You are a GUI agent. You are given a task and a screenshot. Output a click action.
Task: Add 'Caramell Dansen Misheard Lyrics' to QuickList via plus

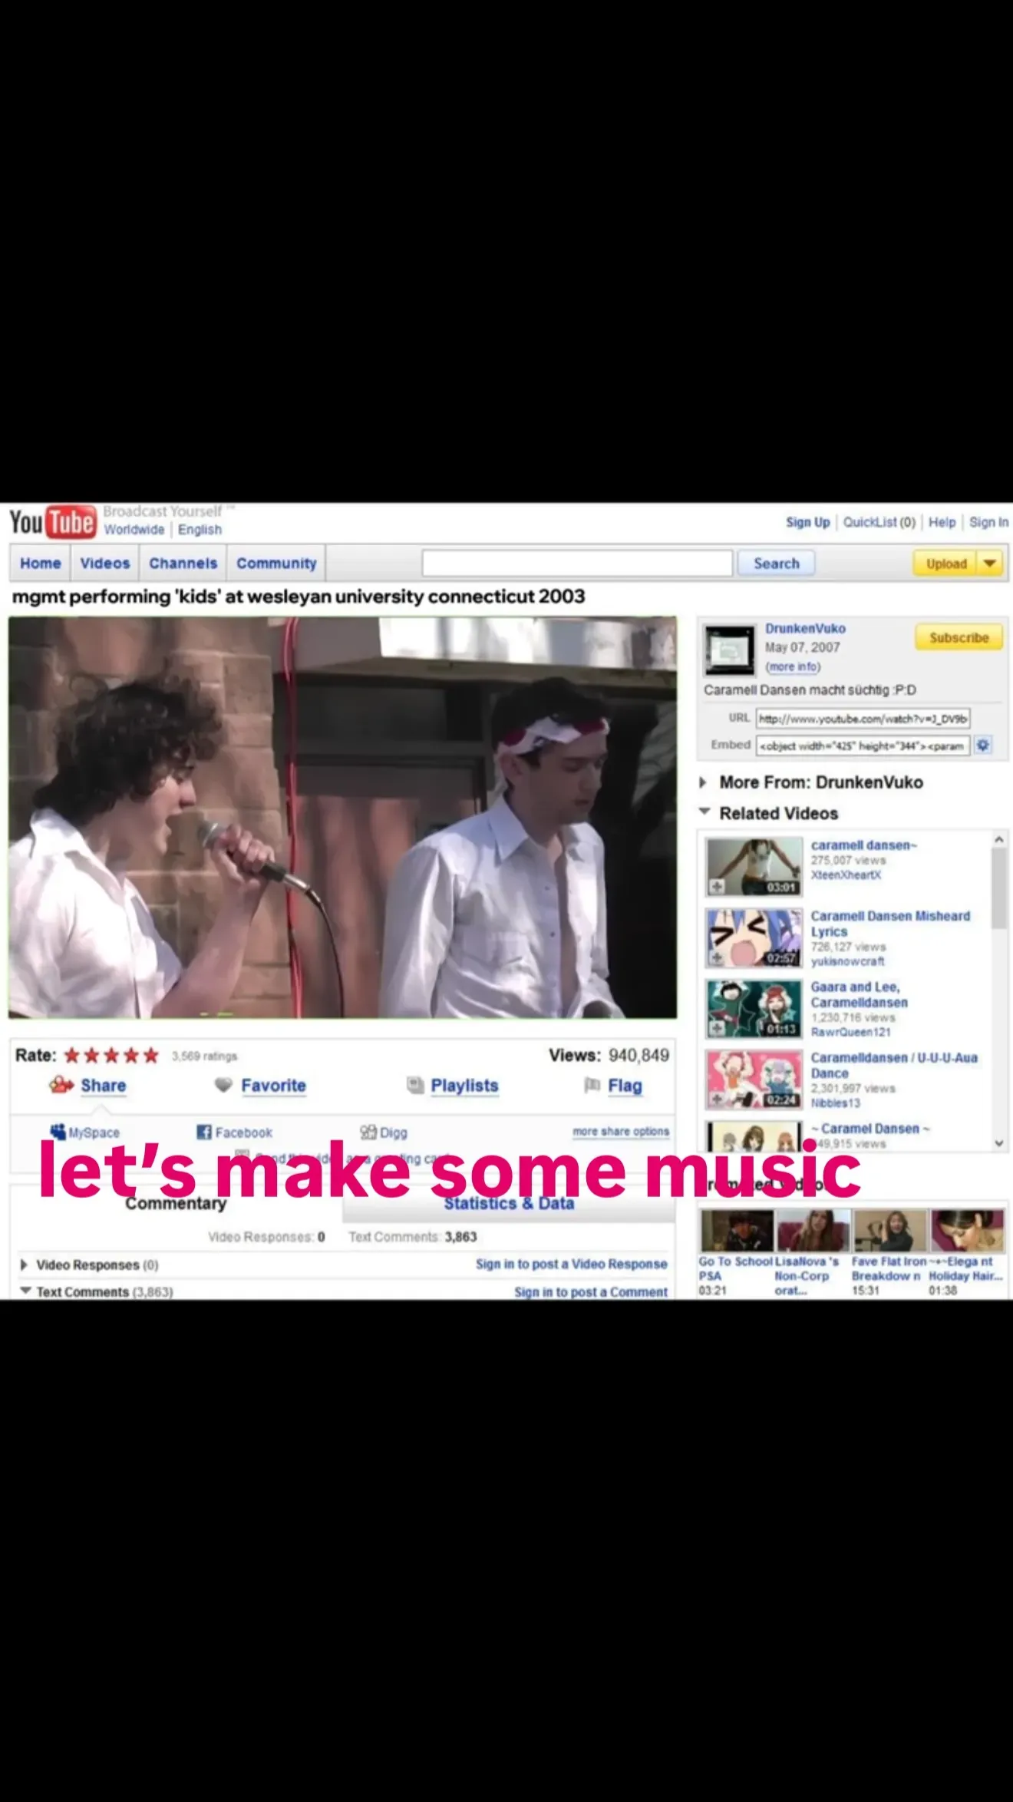[x=716, y=957]
